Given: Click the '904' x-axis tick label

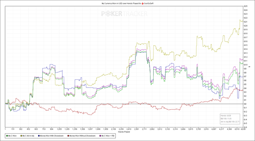Looking at the screenshot, I should tap(52, 129).
